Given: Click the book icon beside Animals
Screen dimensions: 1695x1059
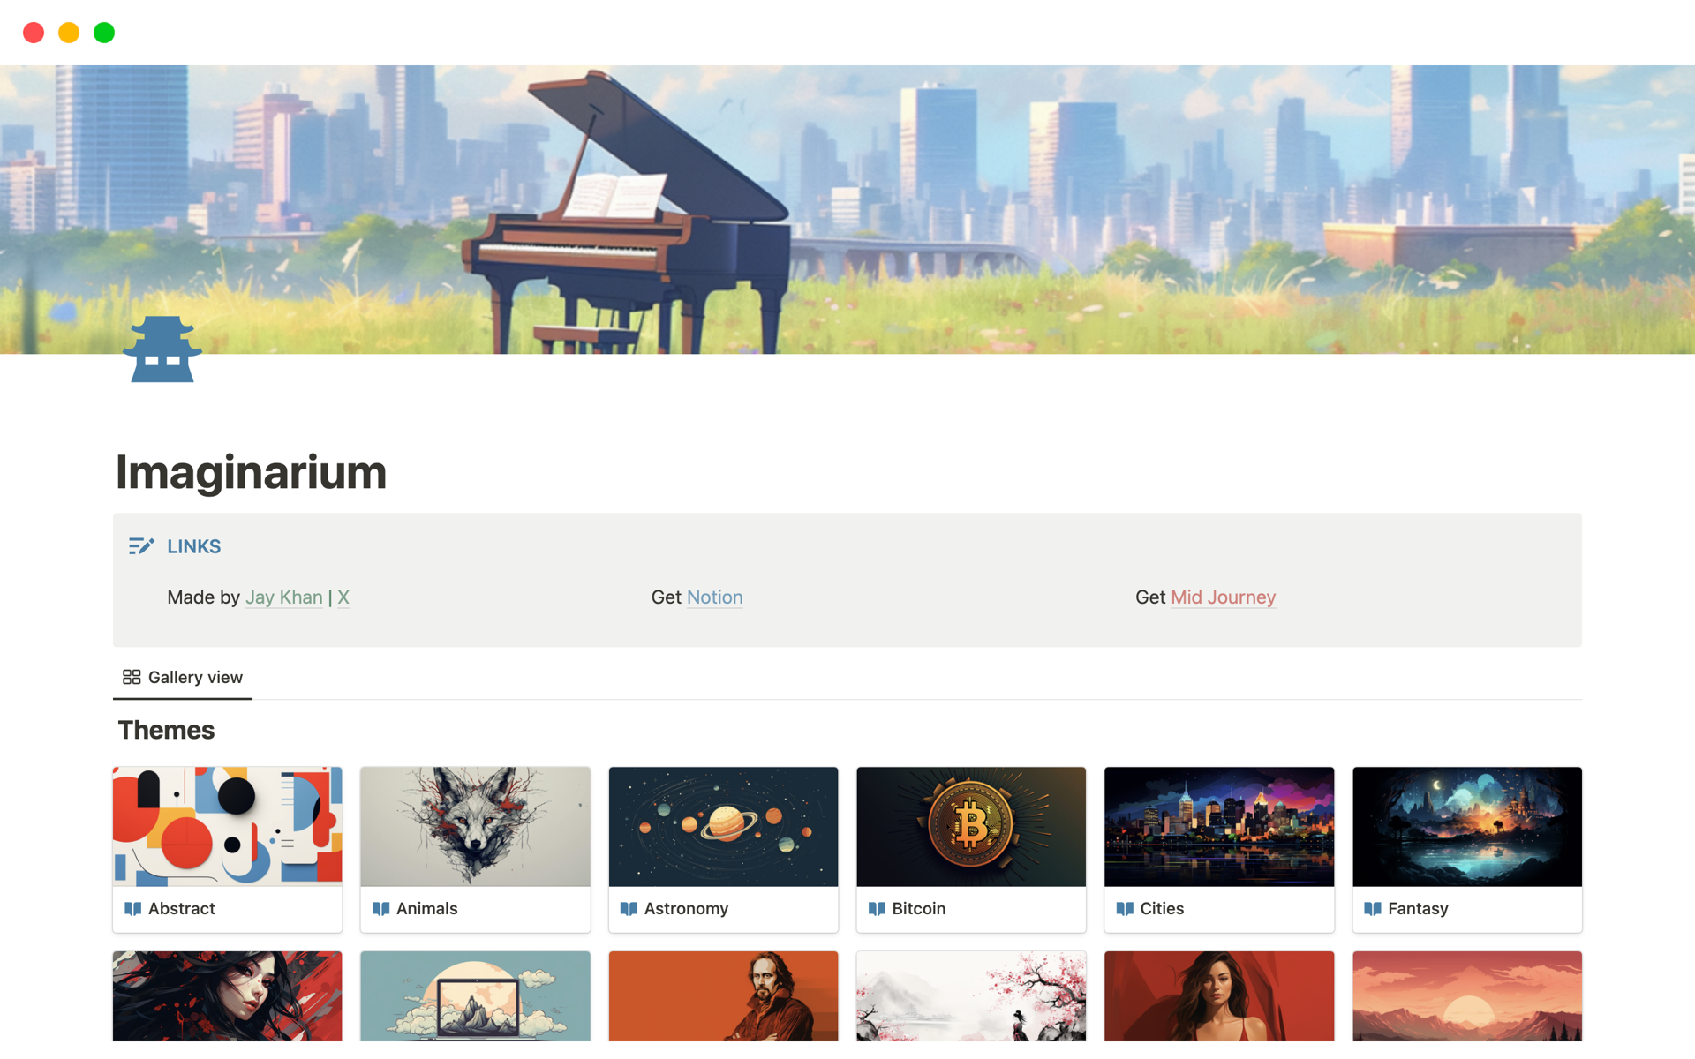Looking at the screenshot, I should click(381, 908).
